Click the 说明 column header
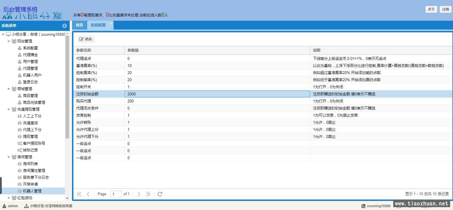The width and height of the screenshot is (453, 210). point(381,50)
